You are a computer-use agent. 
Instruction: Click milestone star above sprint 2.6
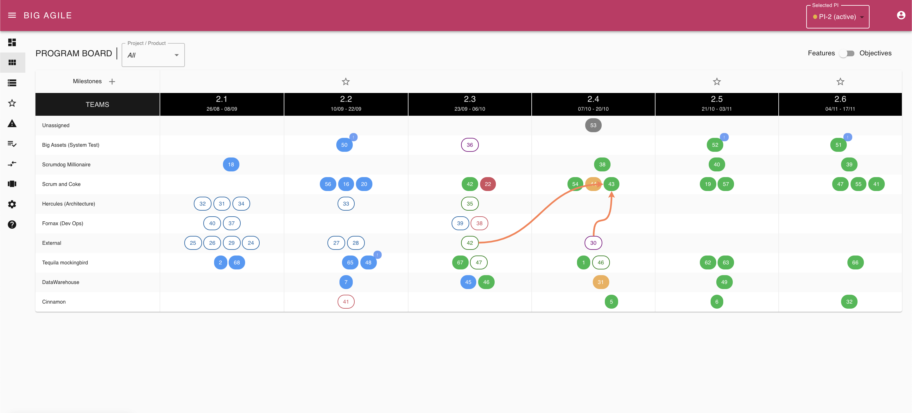tap(840, 82)
